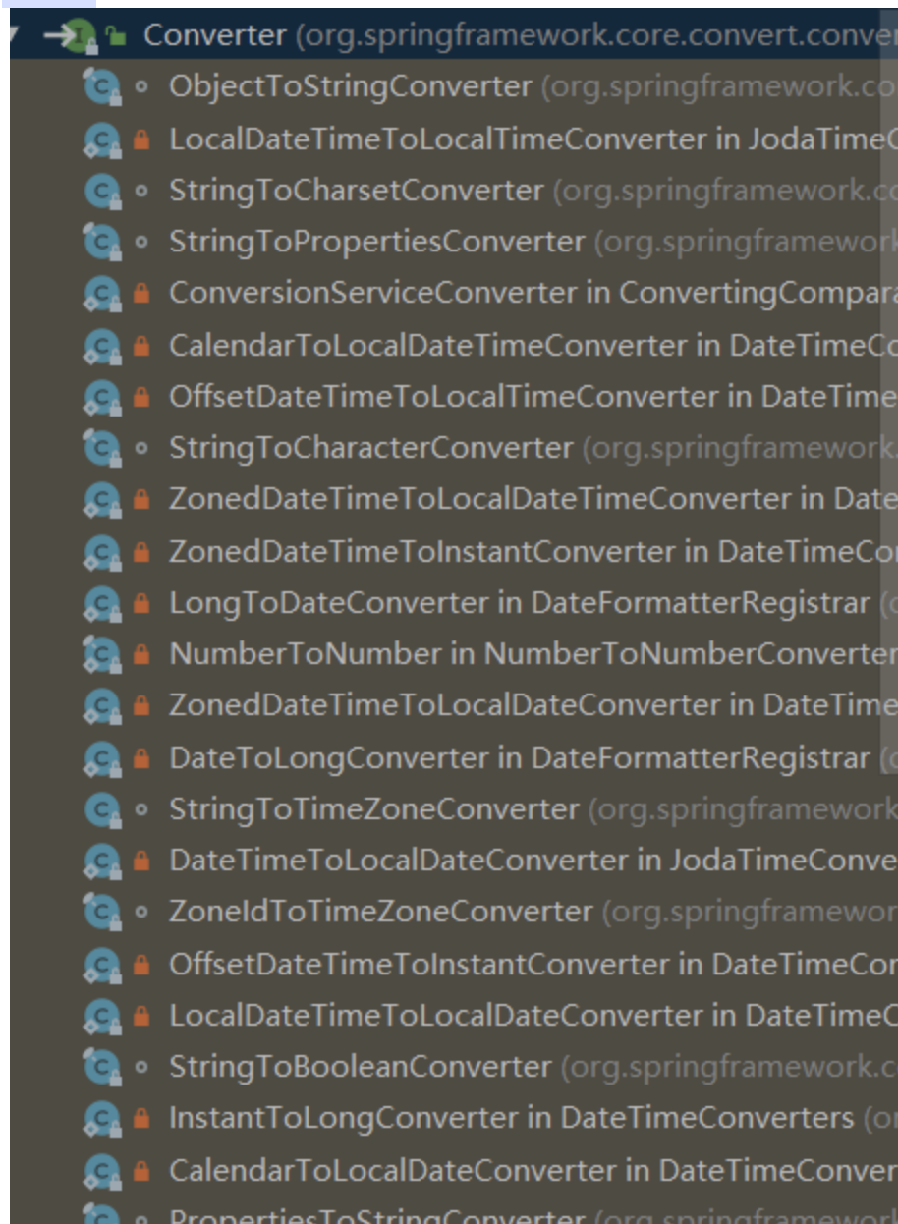Screen dimensions: 898x1224
Task: Click the class icon beside ZonedDateTimeToLocalDateTimeConverter
Action: (x=102, y=500)
